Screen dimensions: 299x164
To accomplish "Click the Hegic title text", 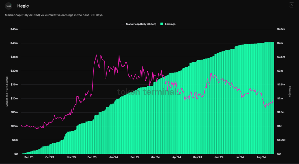I will point(23,6).
